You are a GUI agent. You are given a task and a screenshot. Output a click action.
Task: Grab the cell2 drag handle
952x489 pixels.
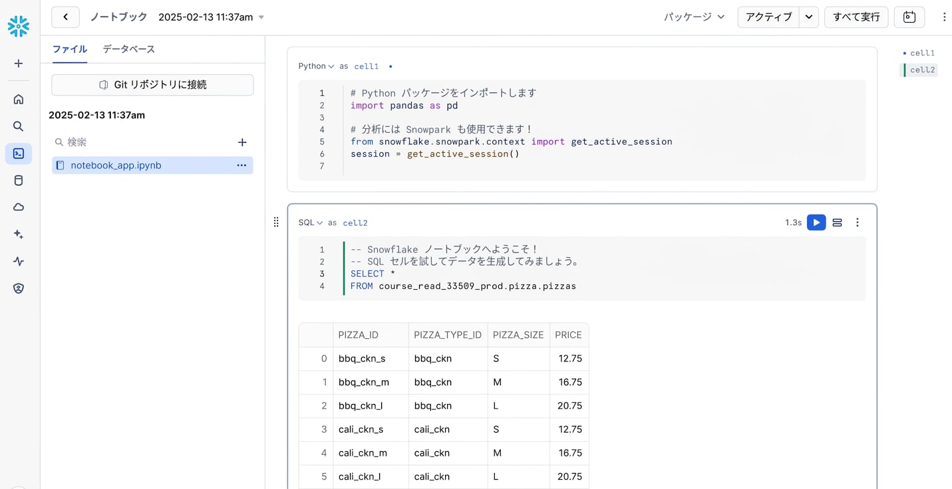pos(276,222)
